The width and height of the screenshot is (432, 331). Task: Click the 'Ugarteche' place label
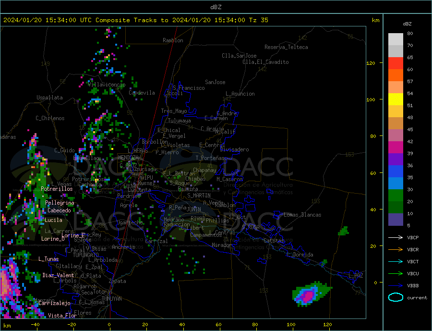(x=130, y=222)
